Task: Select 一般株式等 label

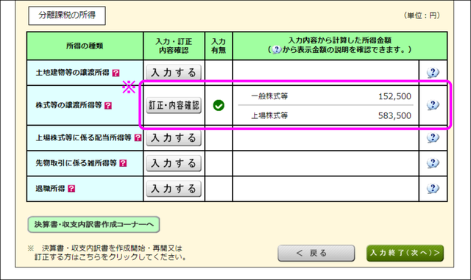Action: [269, 96]
